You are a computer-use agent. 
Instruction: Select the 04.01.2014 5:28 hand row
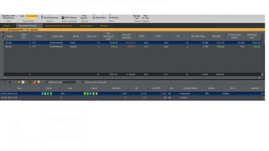click(x=133, y=98)
